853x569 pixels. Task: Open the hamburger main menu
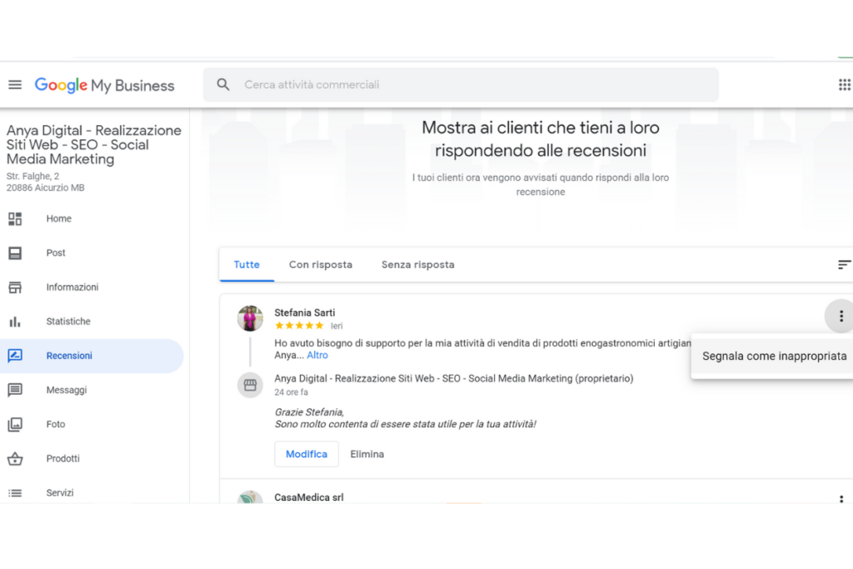(x=14, y=85)
